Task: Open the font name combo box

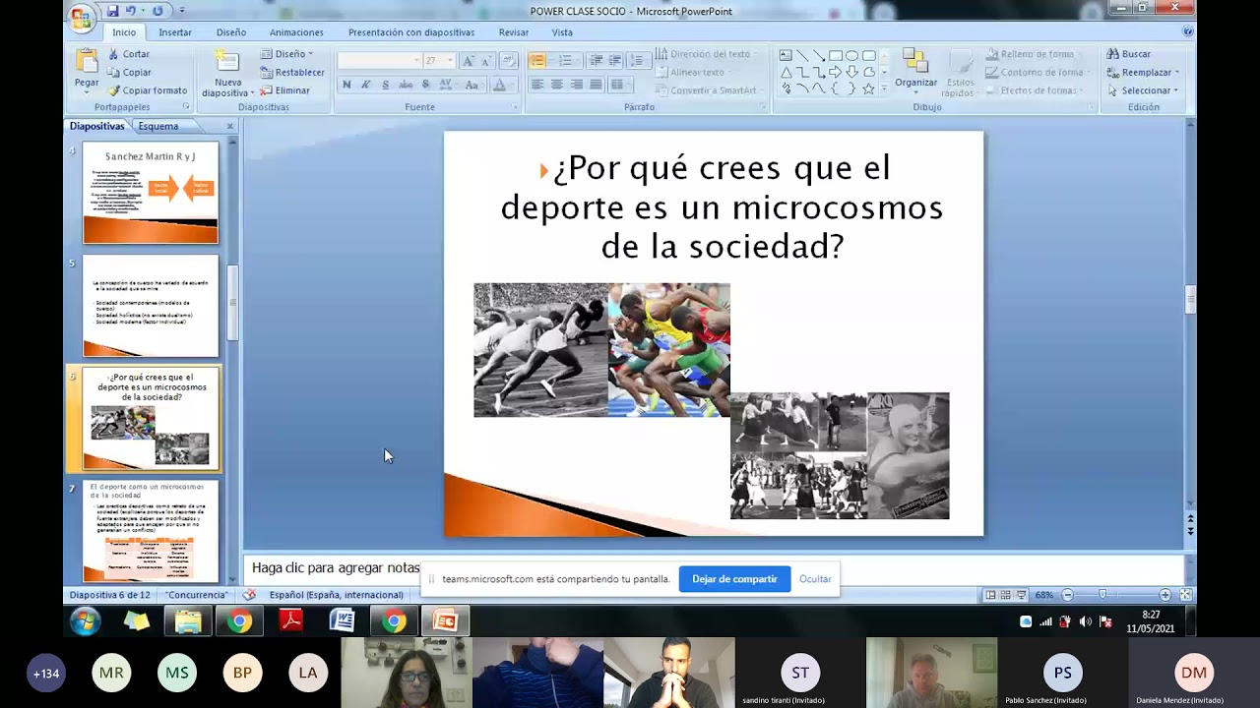Action: [379, 61]
